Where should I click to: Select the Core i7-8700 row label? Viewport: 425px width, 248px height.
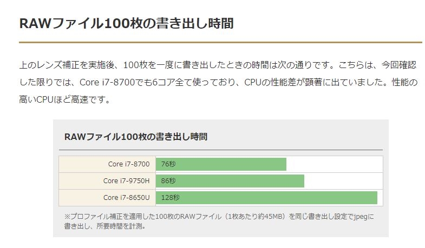129,164
